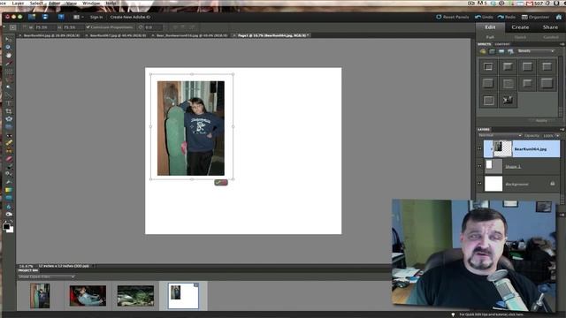Hide the Background layer
The width and height of the screenshot is (566, 318).
[x=479, y=183]
